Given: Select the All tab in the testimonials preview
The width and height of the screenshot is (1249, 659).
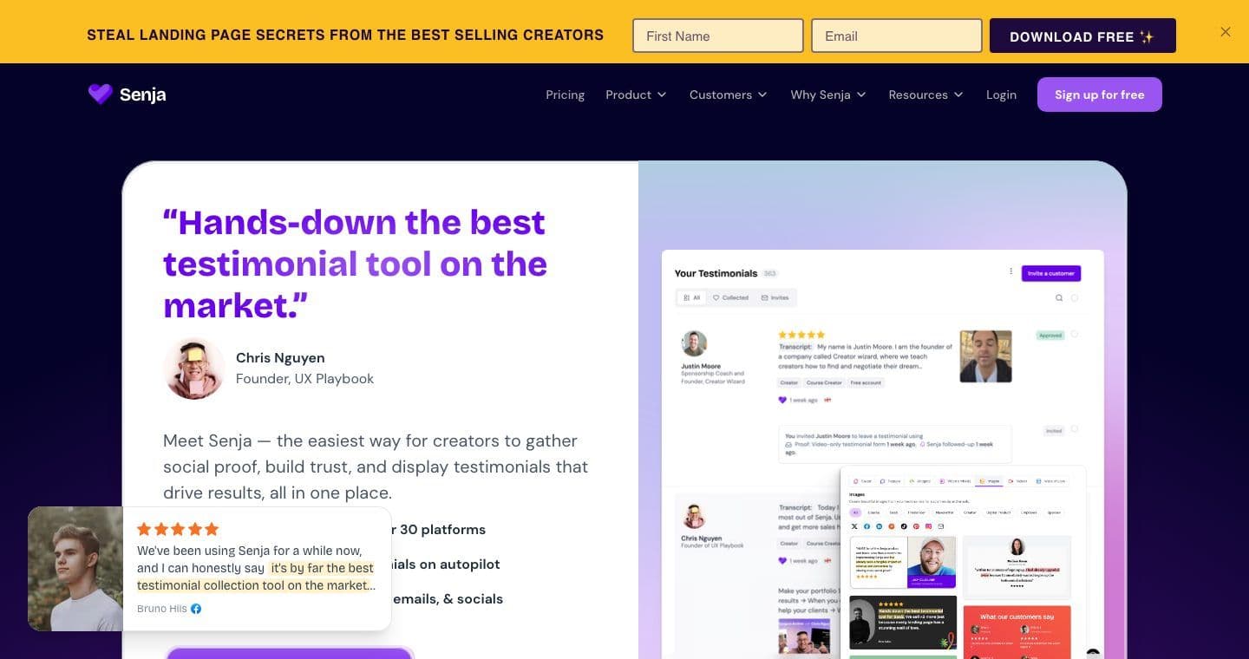Looking at the screenshot, I should [691, 297].
